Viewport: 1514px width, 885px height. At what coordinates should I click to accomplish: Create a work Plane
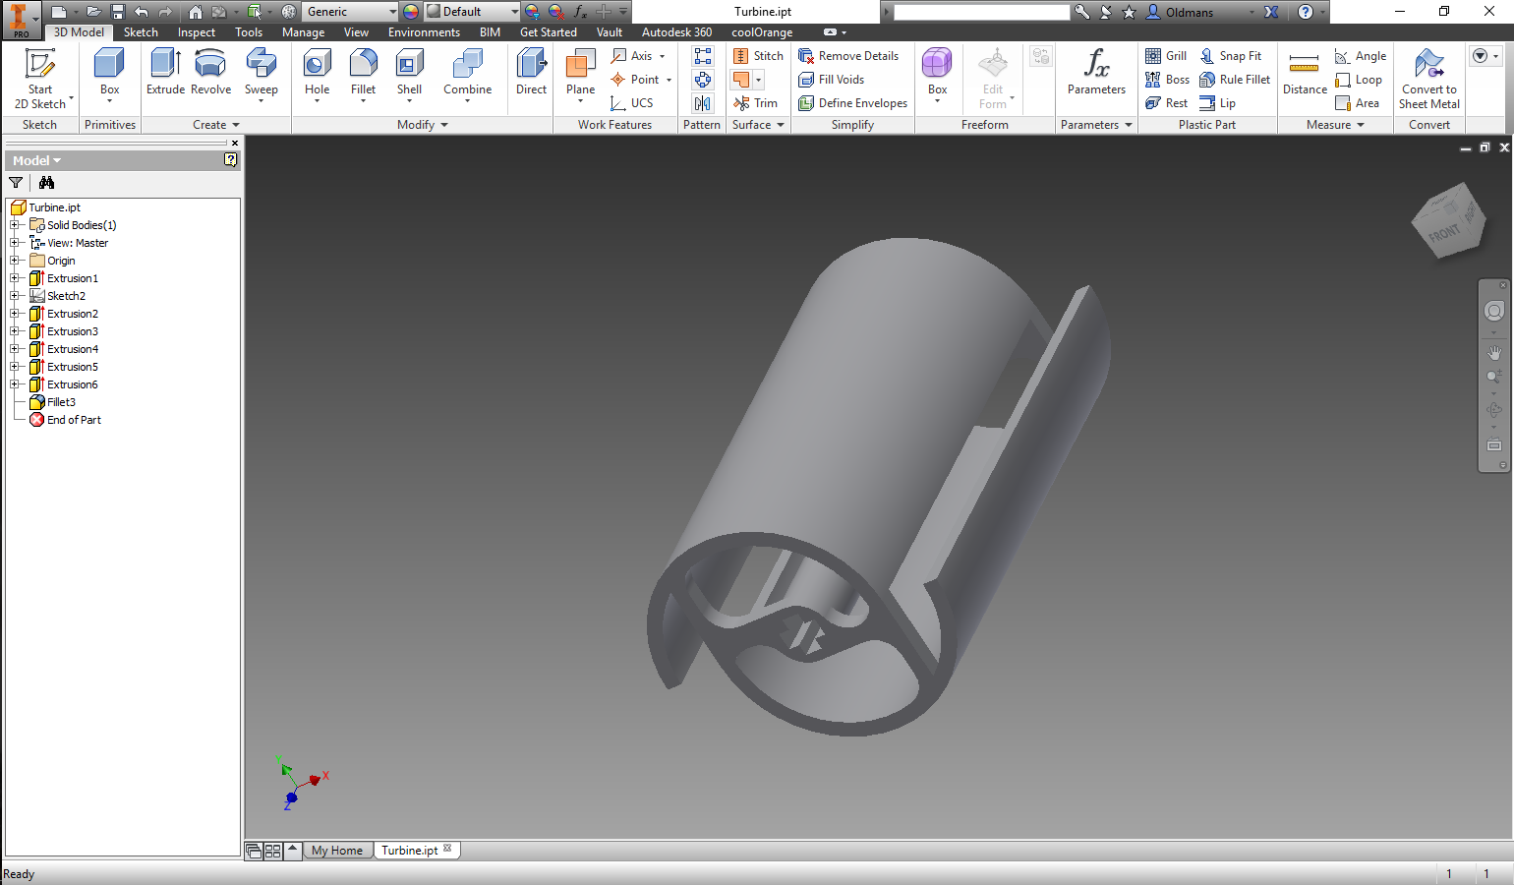tap(580, 75)
